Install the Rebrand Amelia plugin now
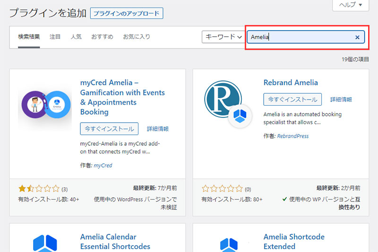The width and height of the screenshot is (378, 252). 292,100
